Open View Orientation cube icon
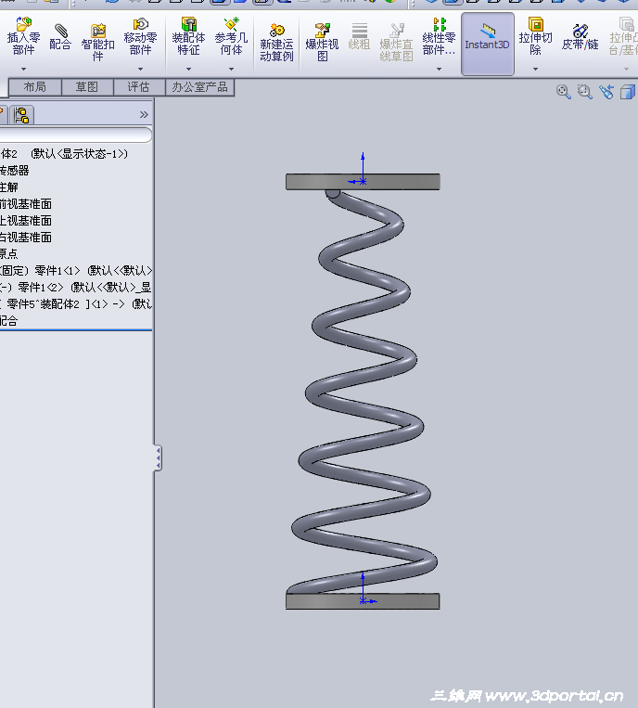Viewport: 638px width, 708px height. [x=628, y=92]
